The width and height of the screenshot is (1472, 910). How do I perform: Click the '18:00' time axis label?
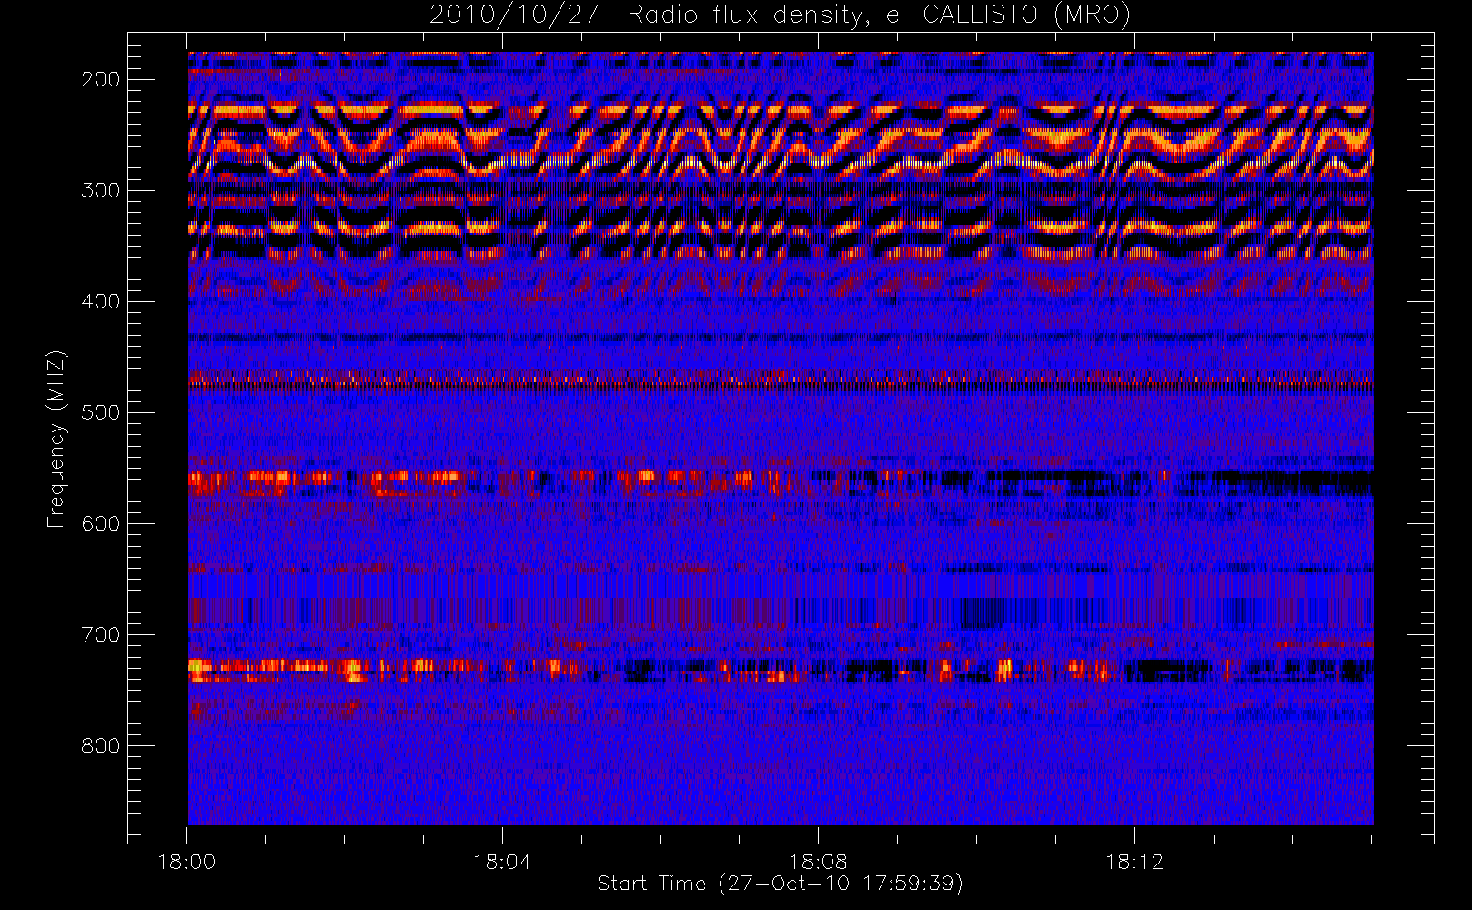point(187,862)
